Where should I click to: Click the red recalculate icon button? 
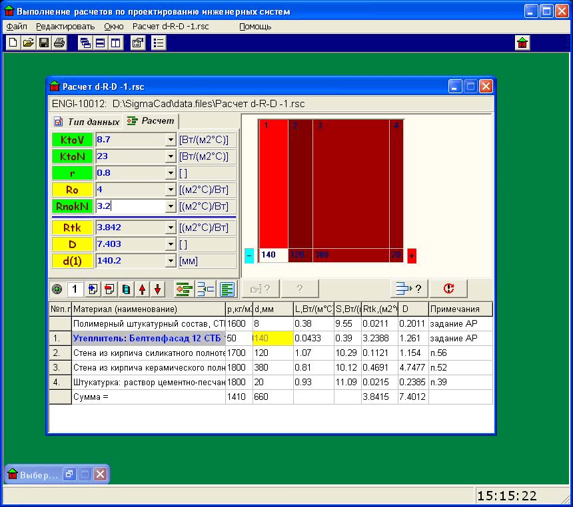tap(448, 289)
